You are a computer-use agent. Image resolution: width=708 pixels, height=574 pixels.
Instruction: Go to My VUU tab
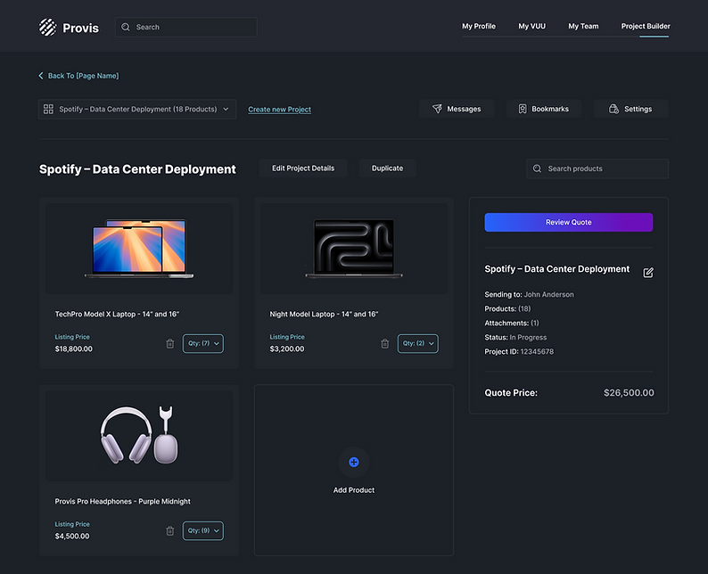tap(532, 26)
